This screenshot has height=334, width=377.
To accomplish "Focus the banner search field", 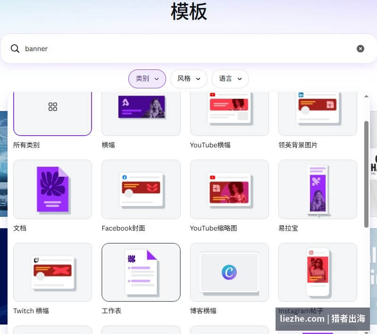I will tap(189, 49).
